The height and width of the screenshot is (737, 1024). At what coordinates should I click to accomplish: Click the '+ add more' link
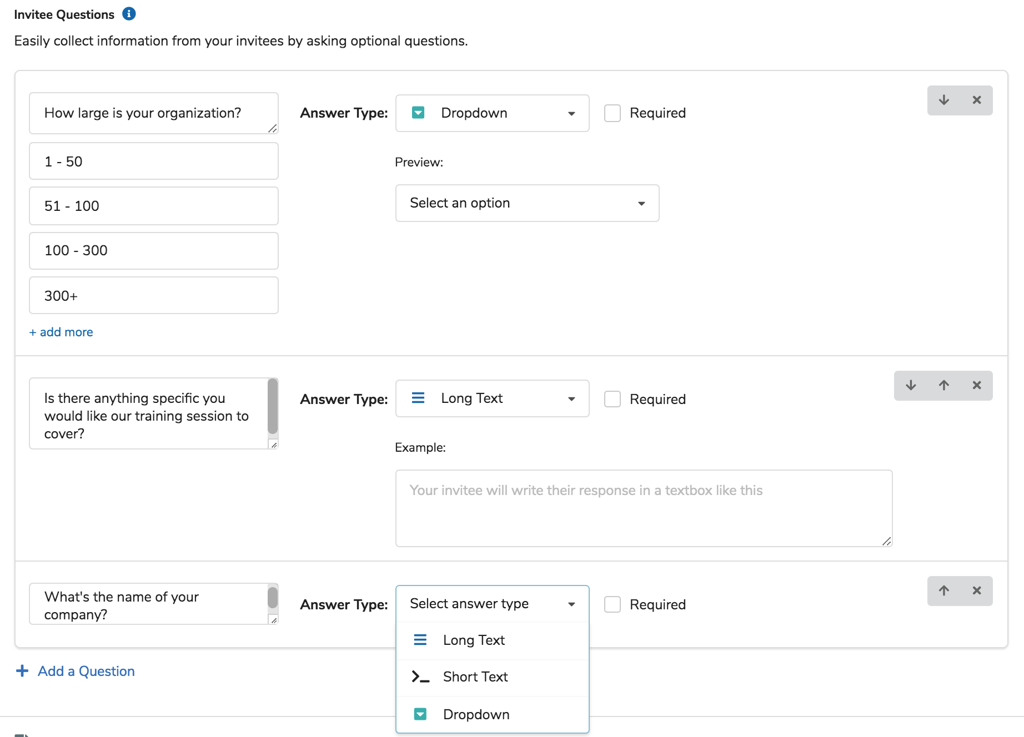(x=61, y=332)
